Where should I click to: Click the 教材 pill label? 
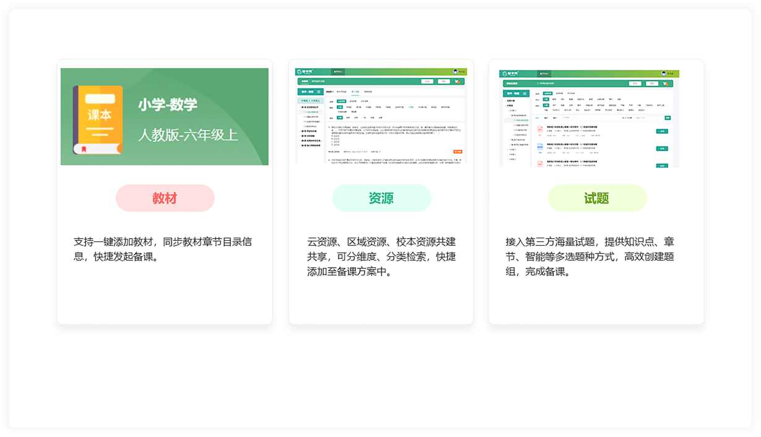pyautogui.click(x=165, y=198)
